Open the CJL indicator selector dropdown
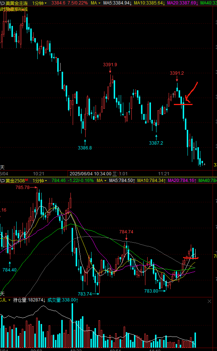 pos(6,300)
